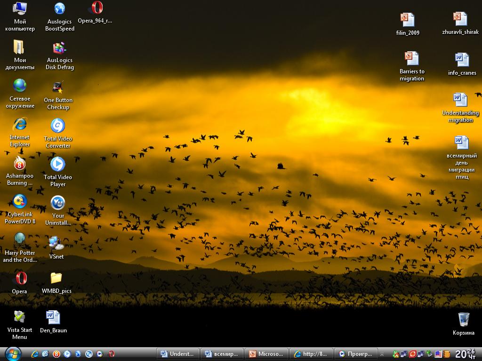
Task: Switch to the Microso... PowerPoint taskbar button
Action: click(266, 354)
